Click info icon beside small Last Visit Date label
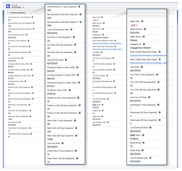The height and width of the screenshot is (171, 182). point(20,122)
